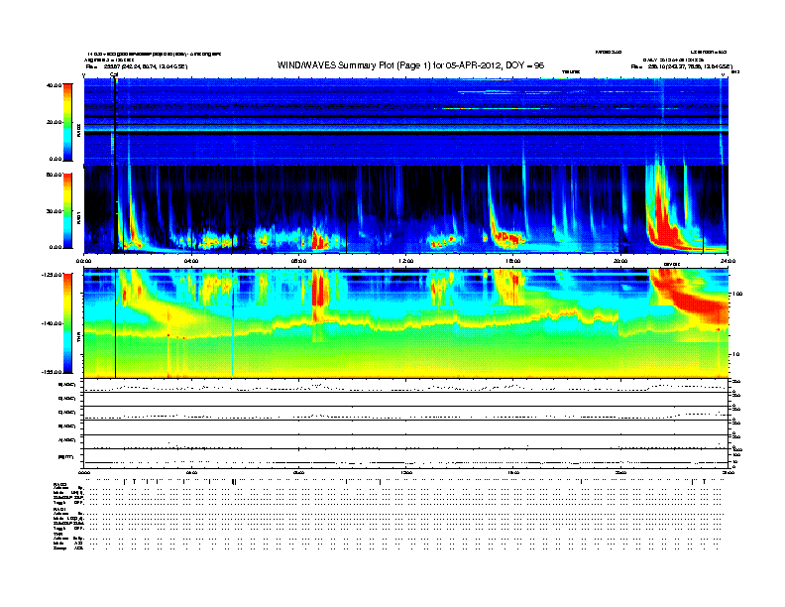785x607 pixels.
Task: Click the -155.00 label on TNR scale
Action: point(52,372)
